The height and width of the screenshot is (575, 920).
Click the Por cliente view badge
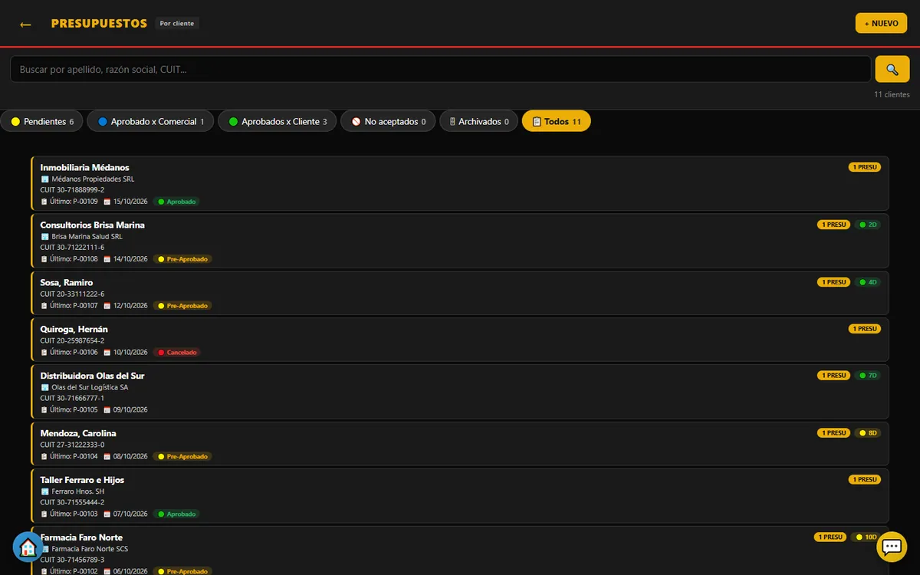[x=177, y=24]
